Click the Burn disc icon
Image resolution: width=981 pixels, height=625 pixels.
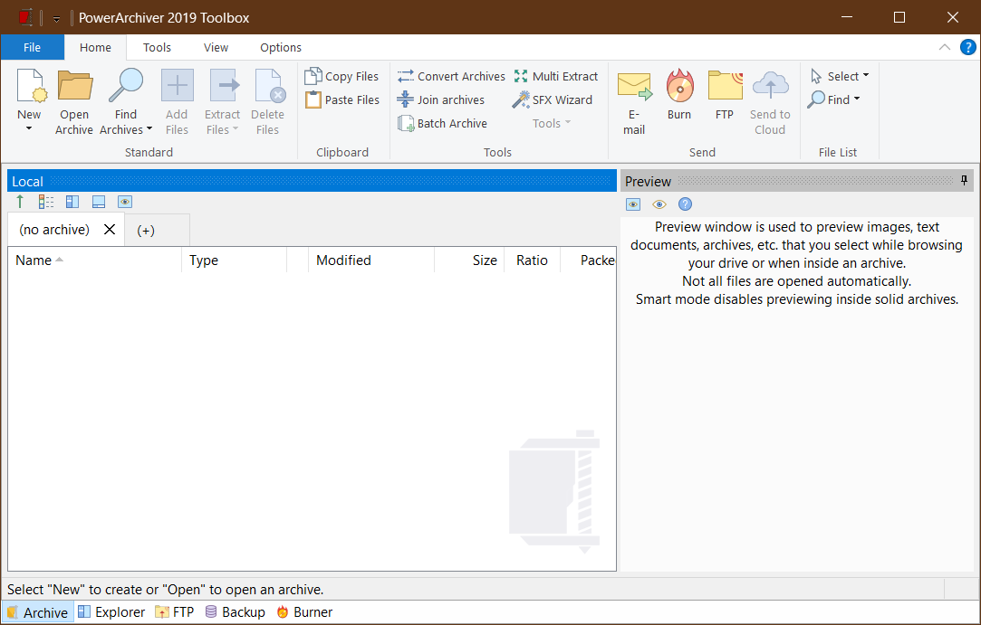pyautogui.click(x=679, y=86)
